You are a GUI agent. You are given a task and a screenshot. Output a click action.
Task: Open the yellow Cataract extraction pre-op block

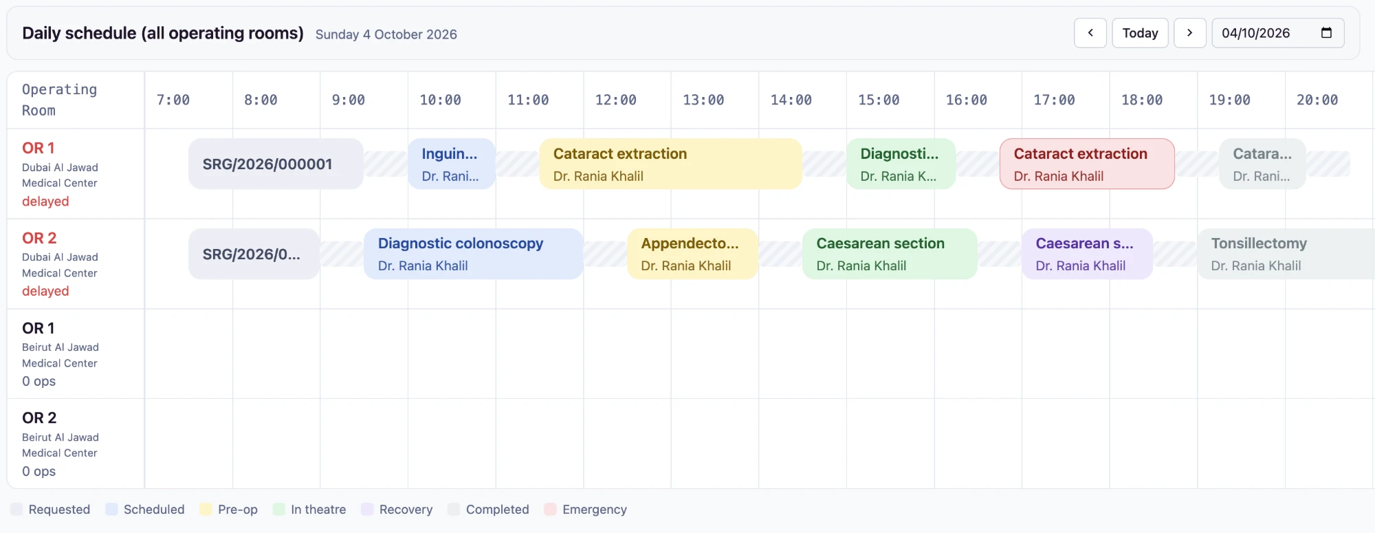(670, 164)
